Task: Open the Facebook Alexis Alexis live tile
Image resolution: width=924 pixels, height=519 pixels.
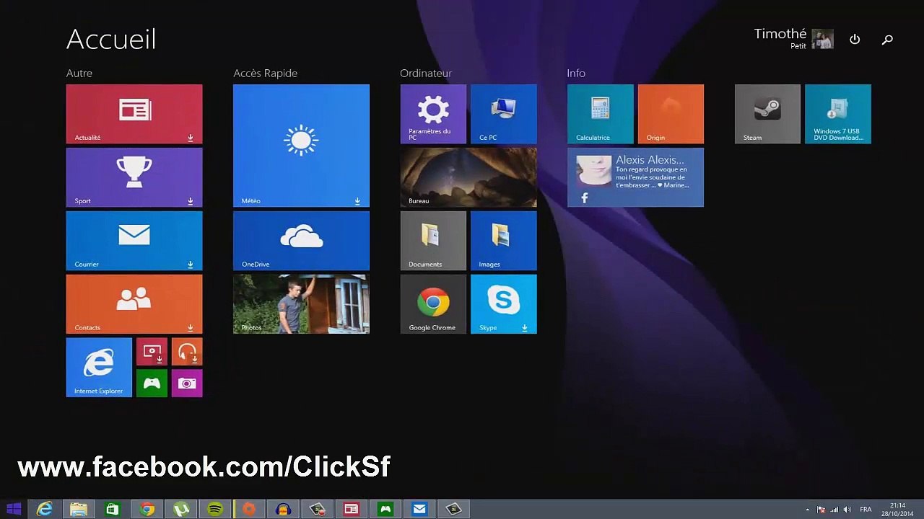Action: click(635, 177)
